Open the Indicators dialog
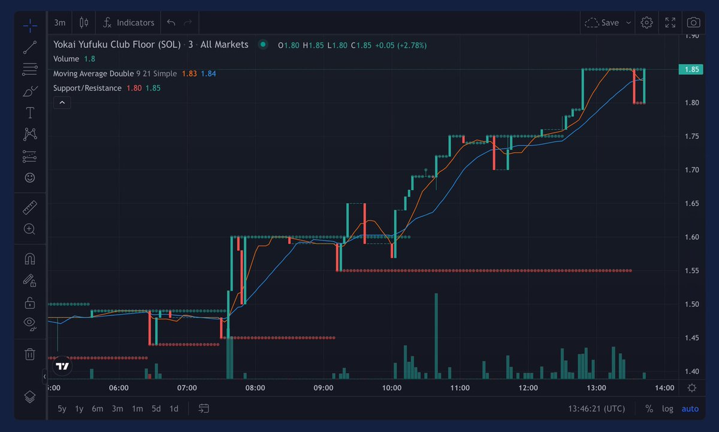The width and height of the screenshot is (719, 432). [x=128, y=22]
